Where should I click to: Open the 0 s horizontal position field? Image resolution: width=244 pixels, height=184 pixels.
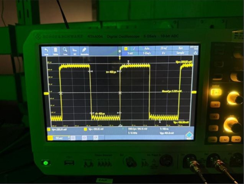[x=164, y=53]
